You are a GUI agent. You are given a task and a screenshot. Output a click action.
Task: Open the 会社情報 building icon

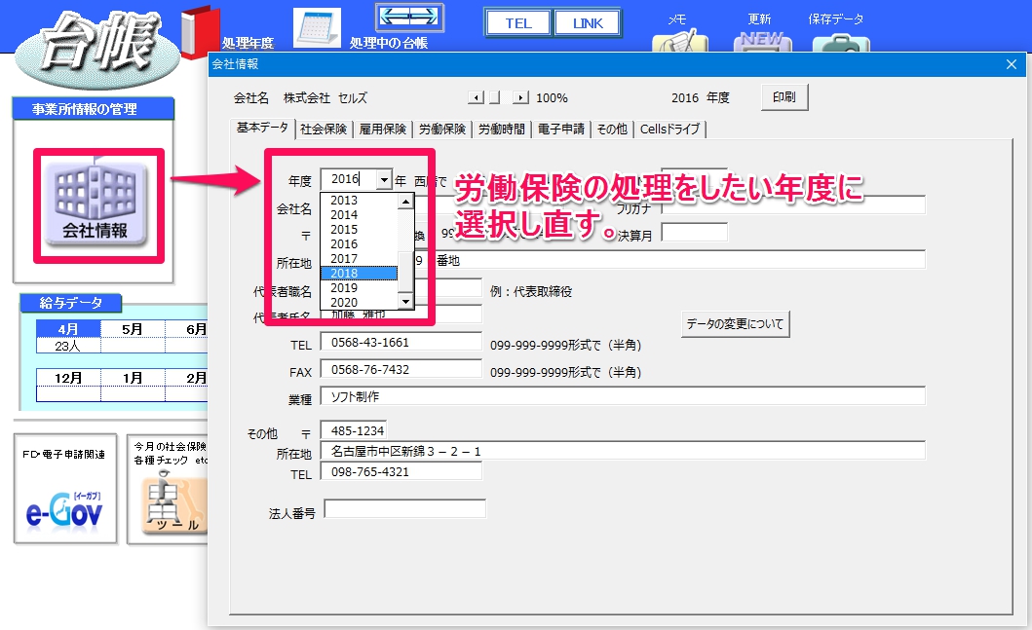coord(97,204)
